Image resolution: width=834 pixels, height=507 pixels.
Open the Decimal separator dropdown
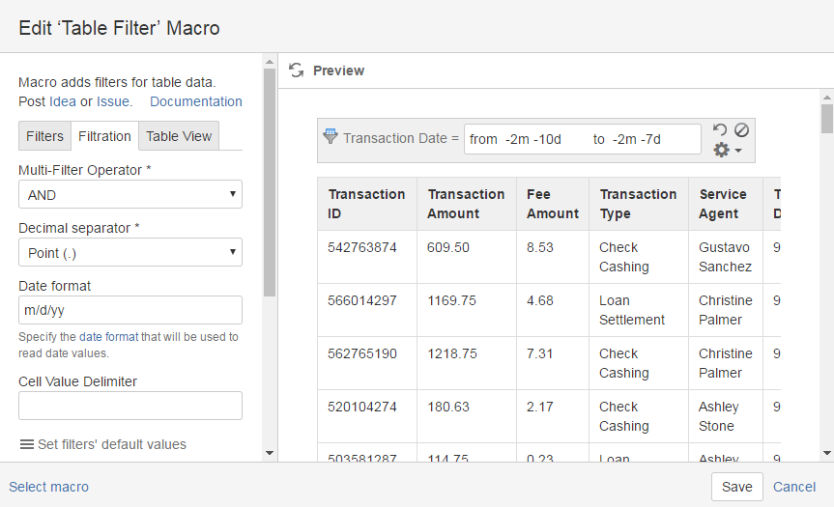[129, 252]
